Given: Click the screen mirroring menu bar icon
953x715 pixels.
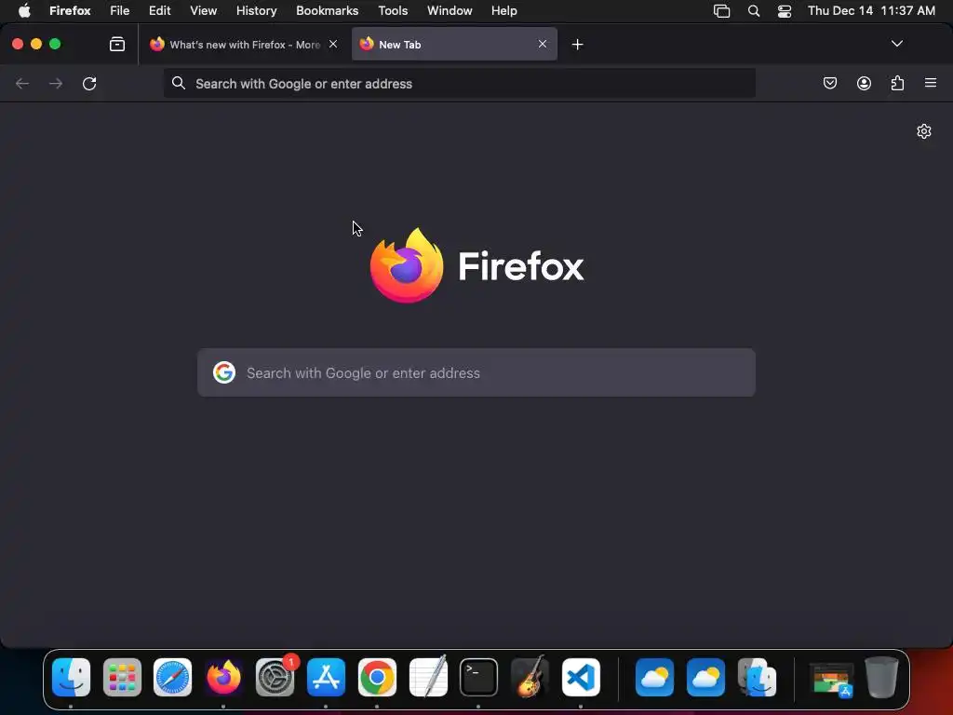Looking at the screenshot, I should [x=721, y=10].
